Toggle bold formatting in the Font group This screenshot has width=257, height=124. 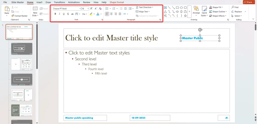click(55, 14)
